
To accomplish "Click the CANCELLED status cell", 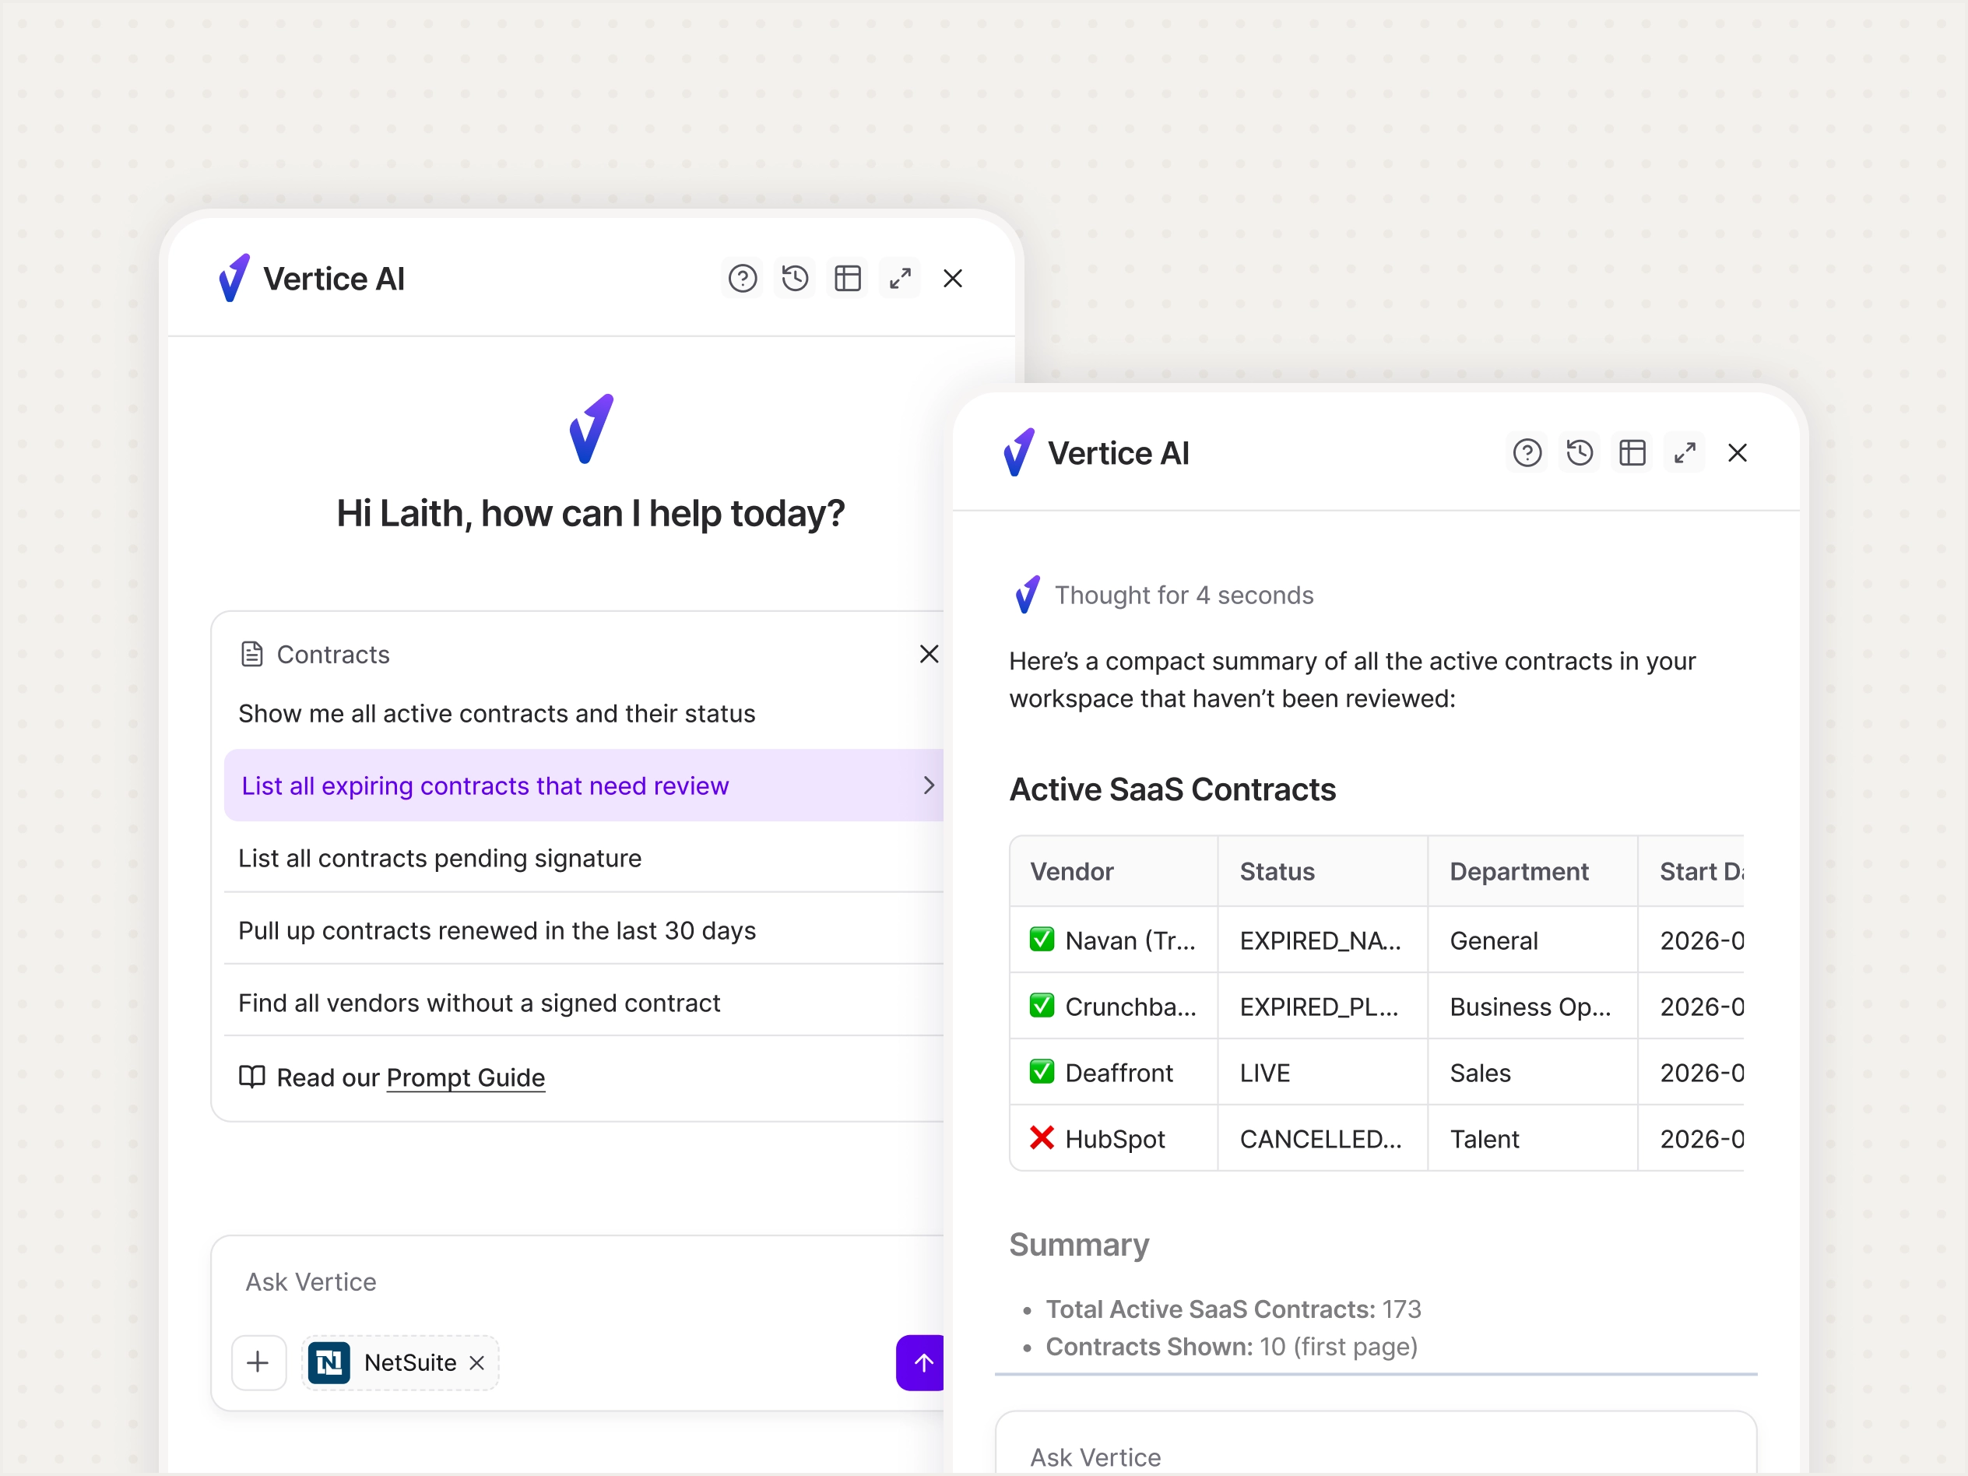I will tap(1322, 1138).
